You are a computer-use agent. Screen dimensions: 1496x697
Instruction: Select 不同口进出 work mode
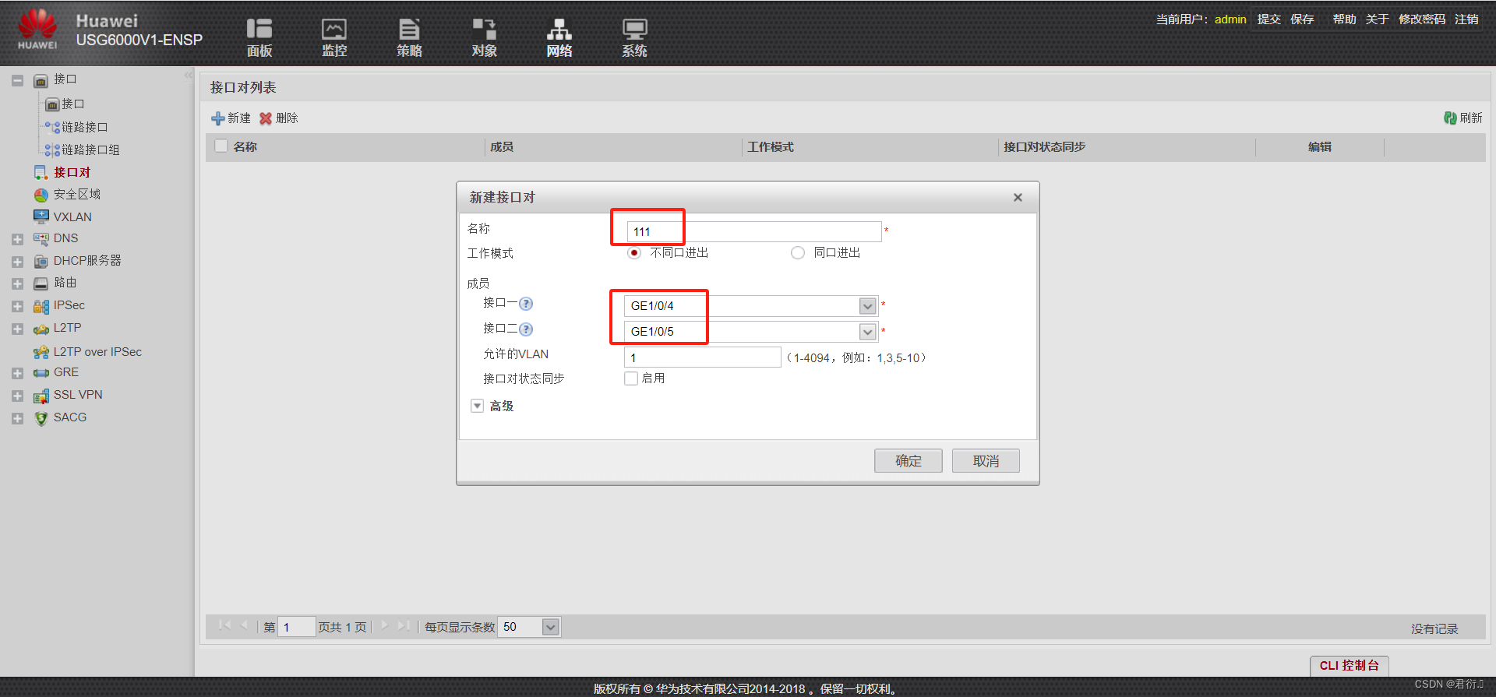[634, 252]
